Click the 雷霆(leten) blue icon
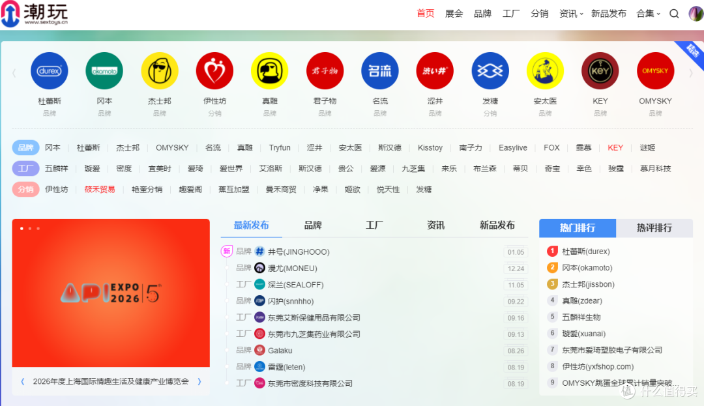This screenshot has width=704, height=406. click(x=259, y=366)
